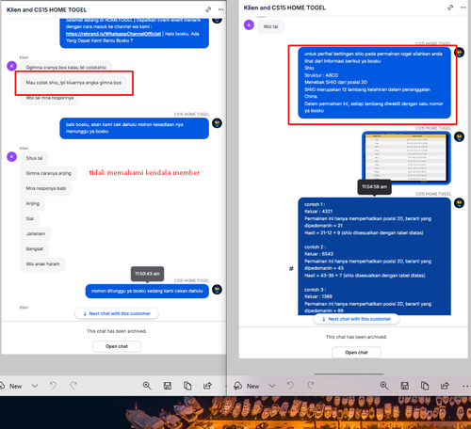Click the Share icon in right window toolbar
The height and width of the screenshot is (429, 471).
(445, 386)
